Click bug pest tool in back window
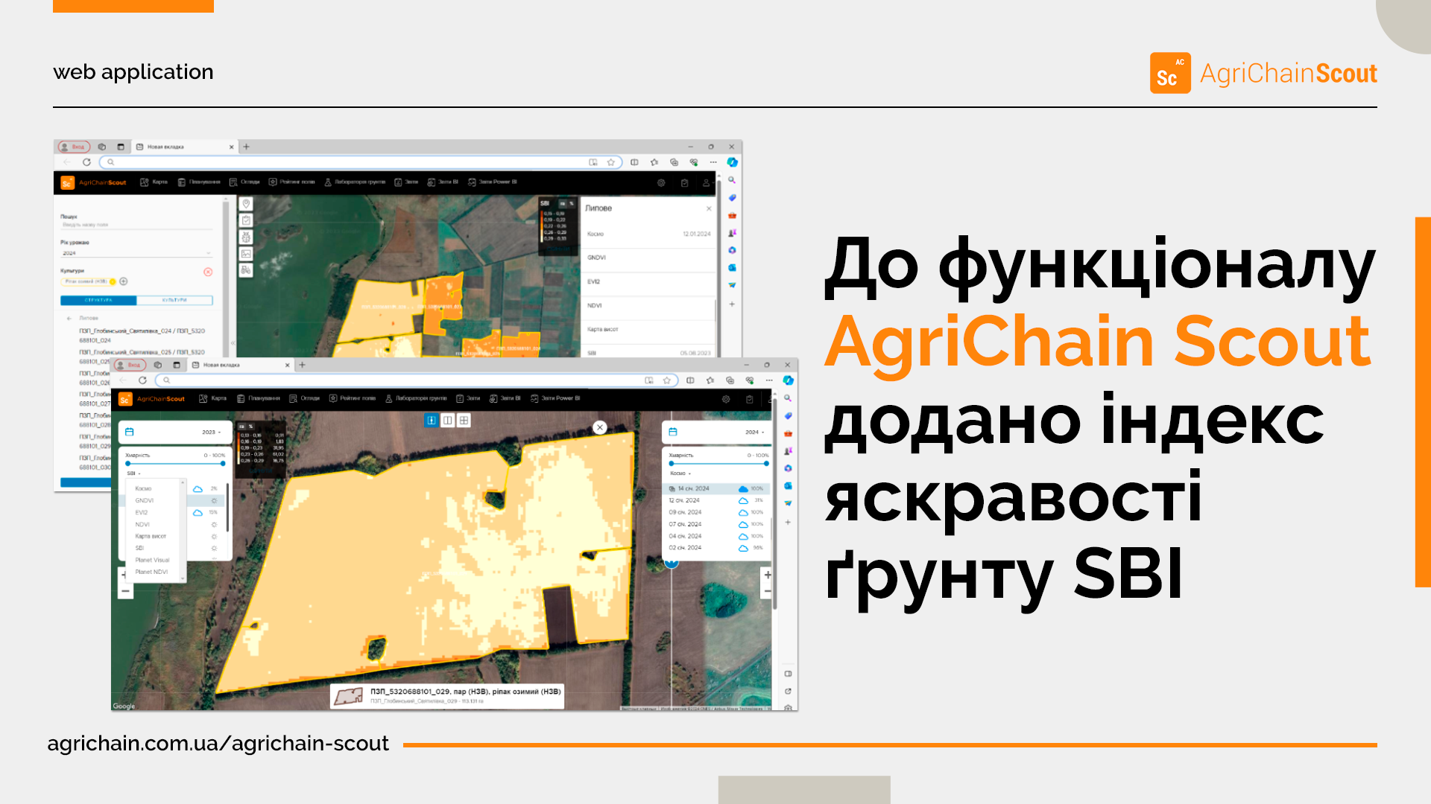Screen dimensions: 1431x804 pyautogui.click(x=246, y=237)
